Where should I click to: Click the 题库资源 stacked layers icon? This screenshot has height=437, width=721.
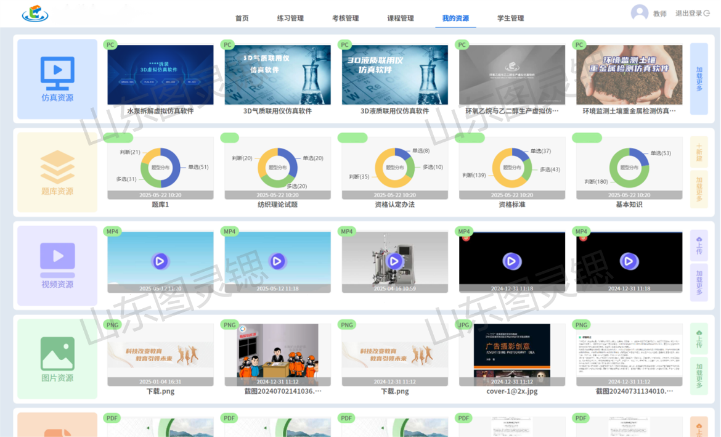click(x=57, y=166)
